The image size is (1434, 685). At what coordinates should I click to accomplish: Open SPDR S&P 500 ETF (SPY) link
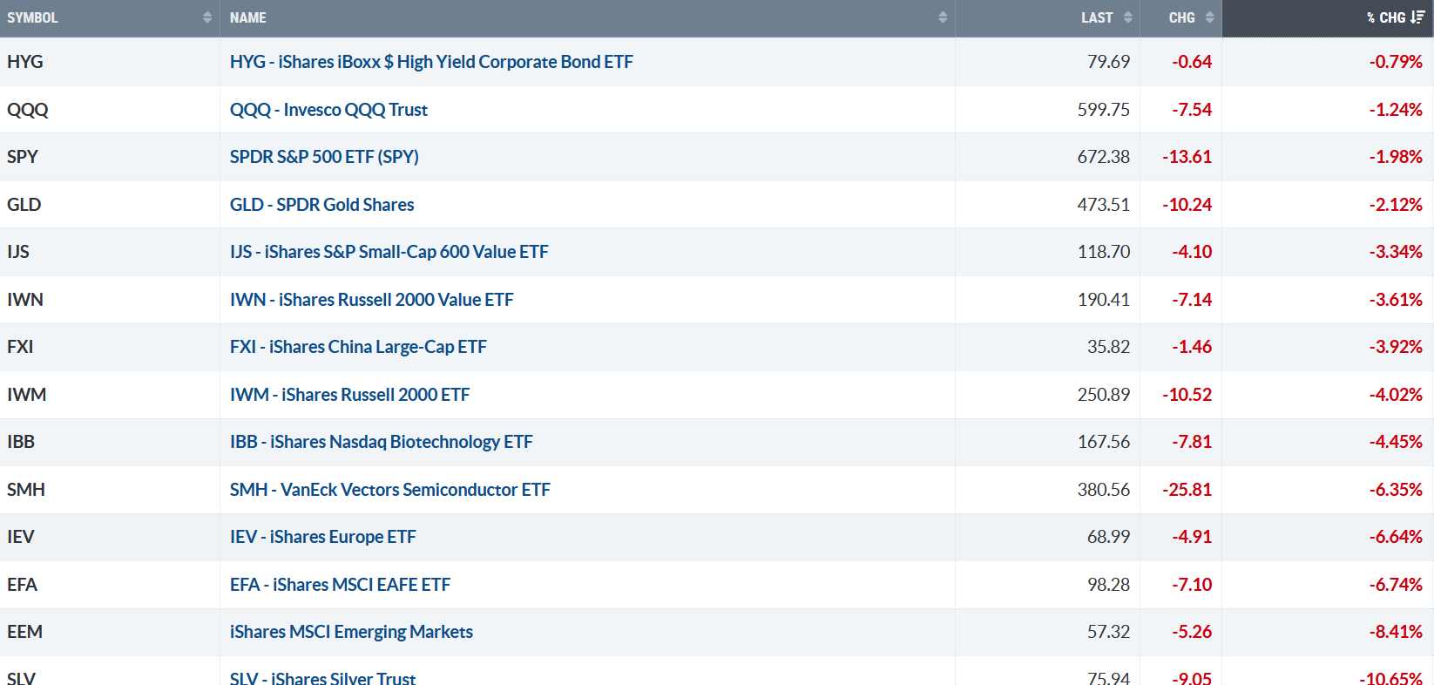click(324, 157)
